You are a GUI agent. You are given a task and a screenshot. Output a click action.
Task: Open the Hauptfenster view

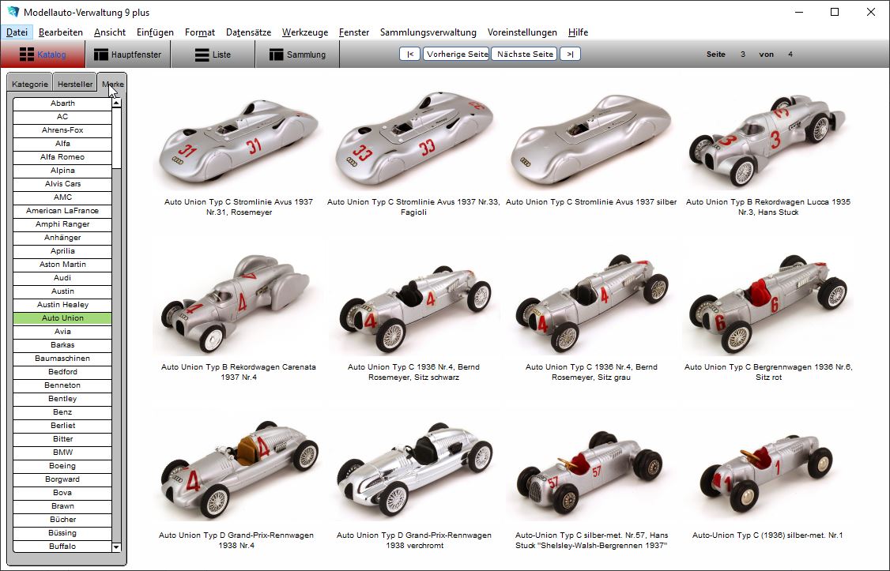(127, 54)
